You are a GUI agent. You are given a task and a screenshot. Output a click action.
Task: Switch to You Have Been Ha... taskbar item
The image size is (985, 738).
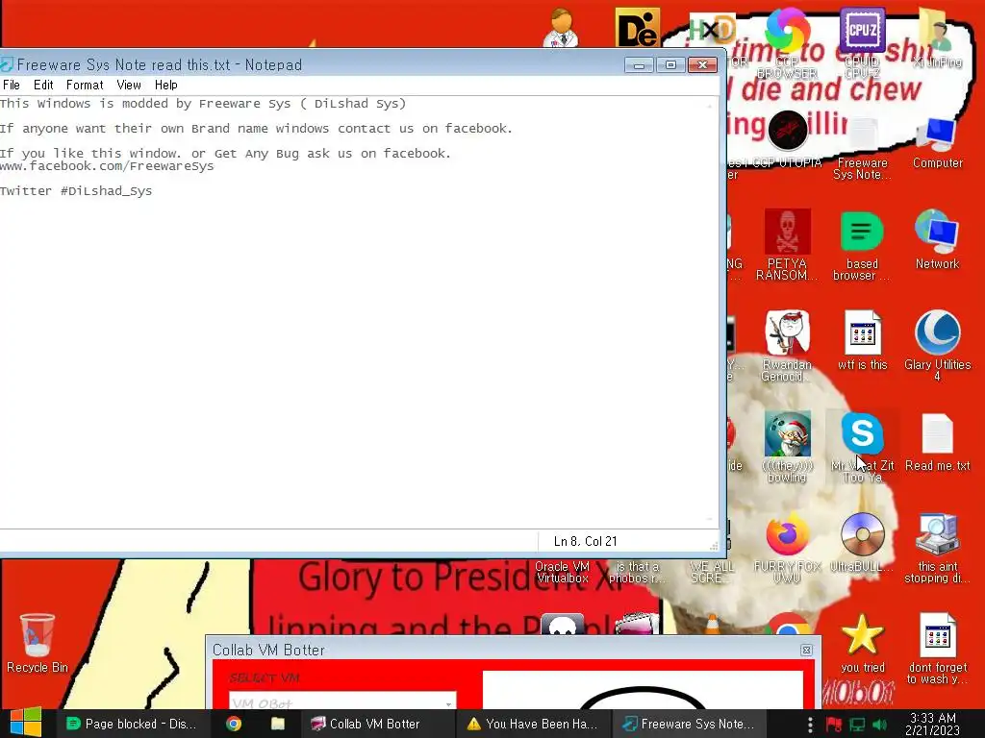coord(532,724)
